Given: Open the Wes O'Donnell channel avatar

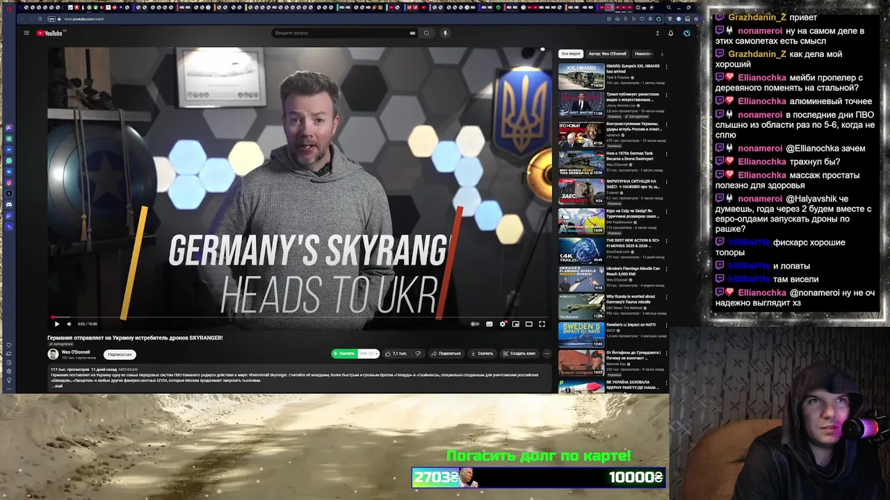Looking at the screenshot, I should click(53, 354).
